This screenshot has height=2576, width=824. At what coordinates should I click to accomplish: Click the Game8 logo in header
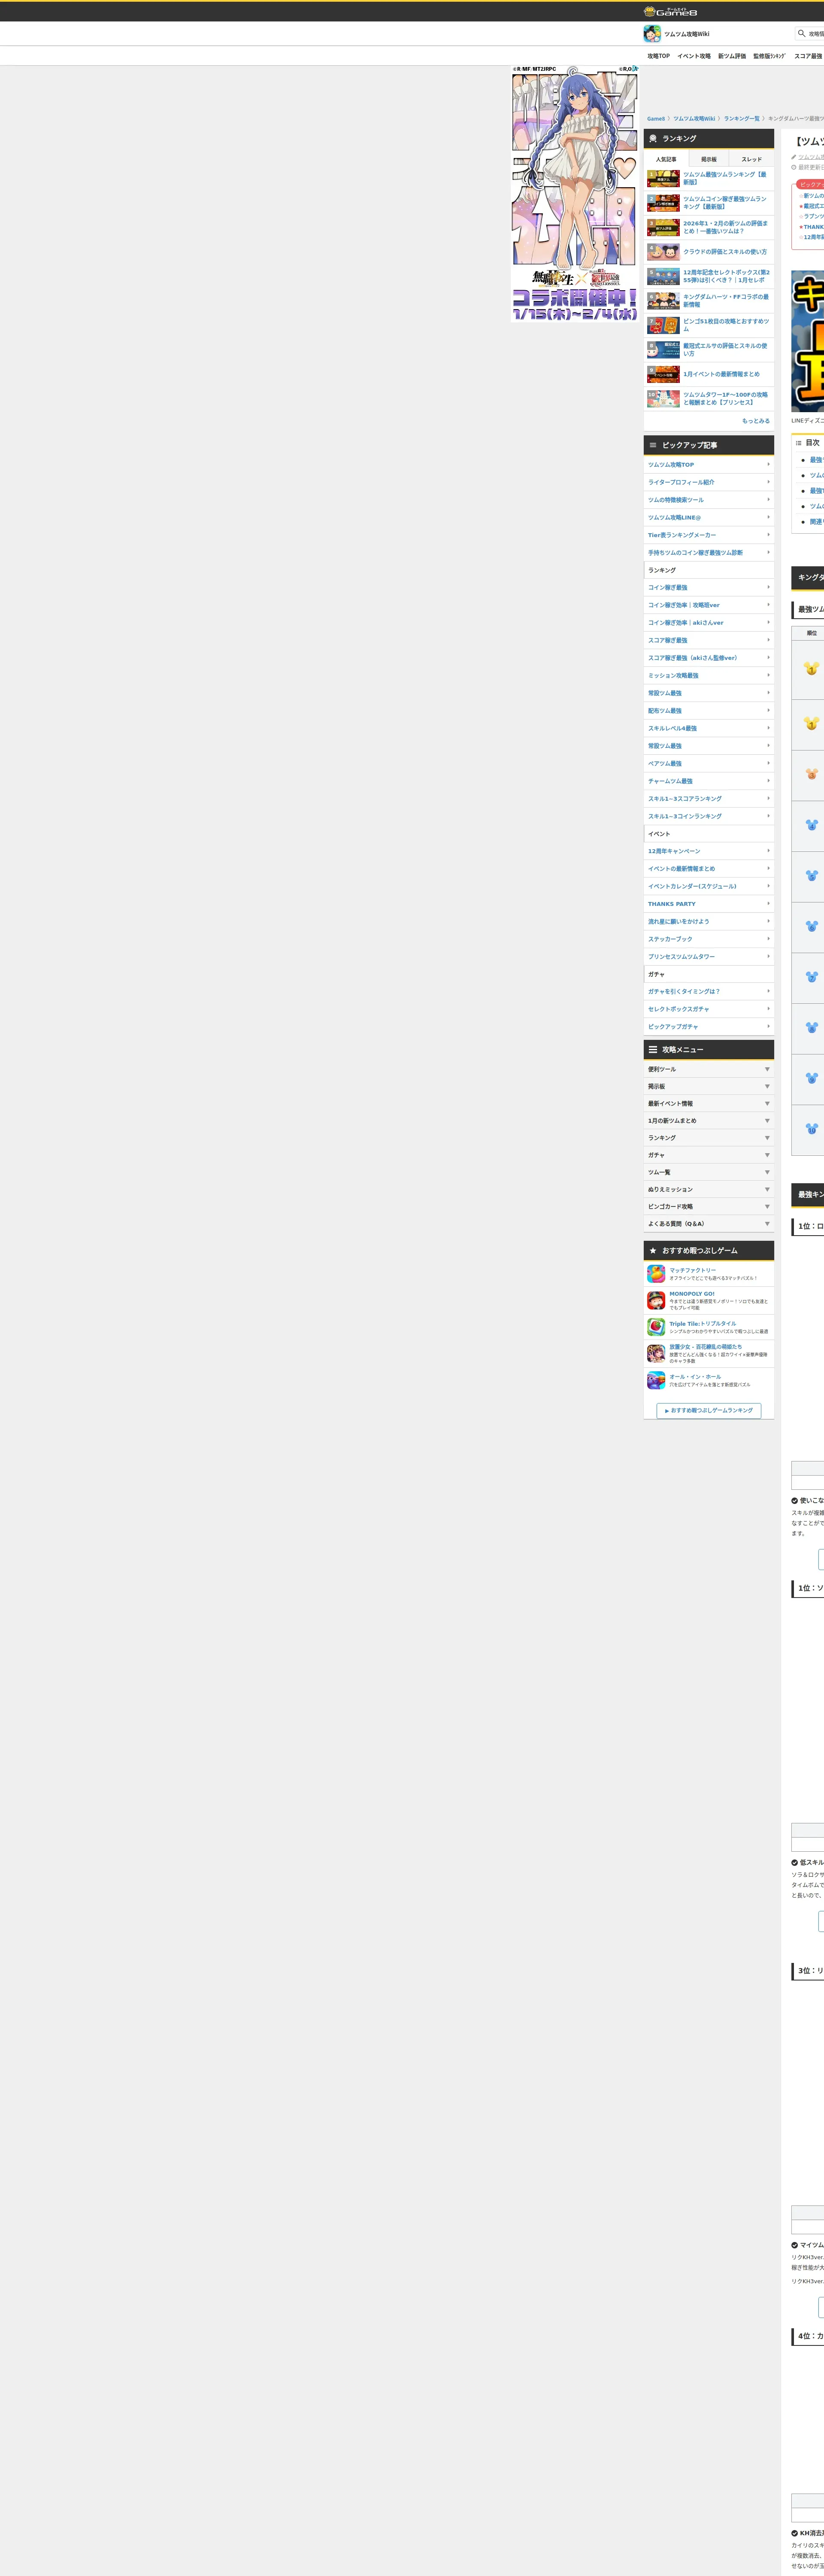671,11
